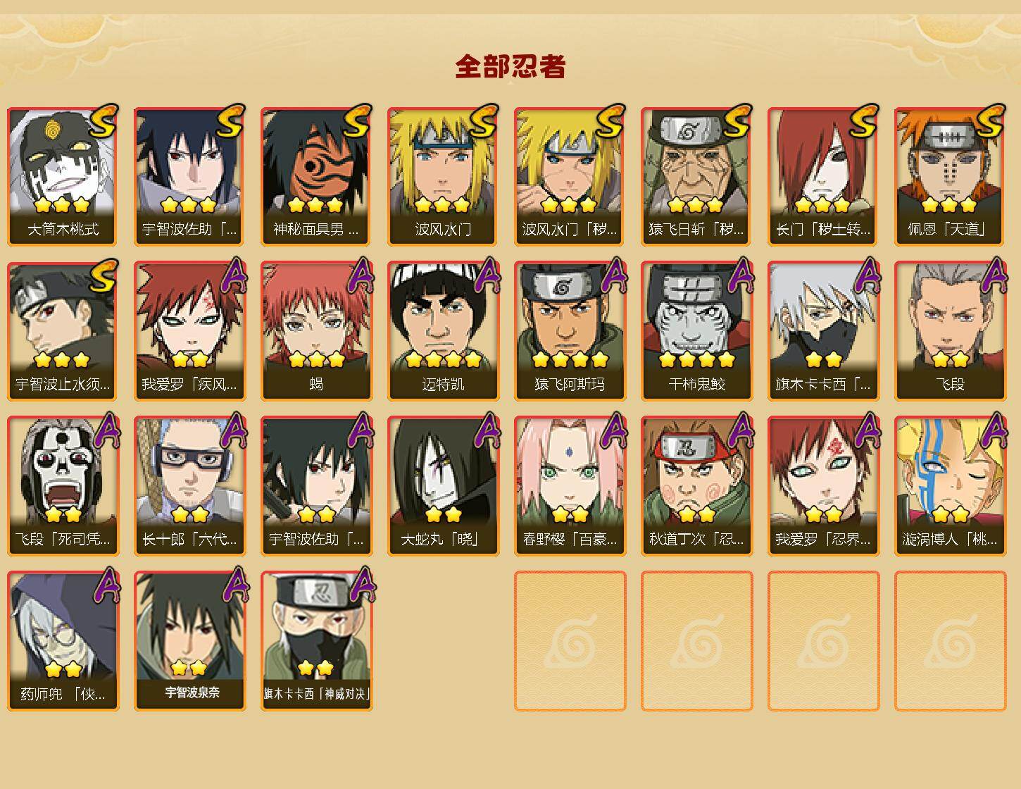This screenshot has width=1021, height=789.
Task: Open the 大蛇丸「晓」 card
Action: pos(443,486)
